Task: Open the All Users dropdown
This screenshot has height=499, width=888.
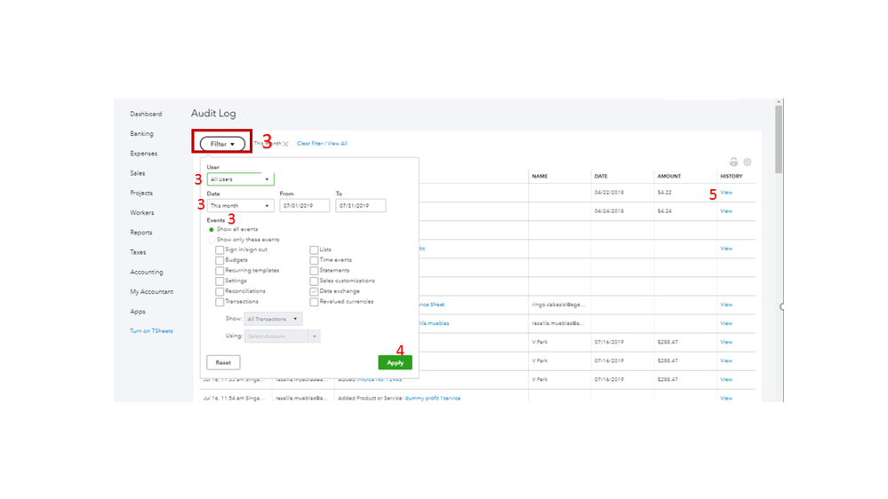Action: tap(240, 179)
